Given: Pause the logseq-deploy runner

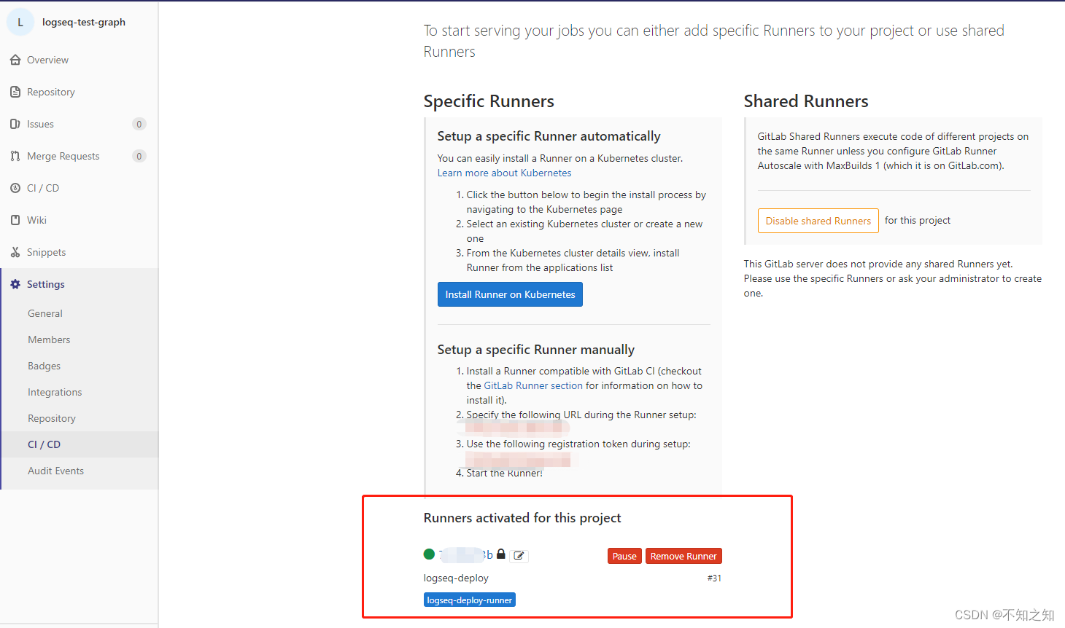Looking at the screenshot, I should tap(624, 556).
